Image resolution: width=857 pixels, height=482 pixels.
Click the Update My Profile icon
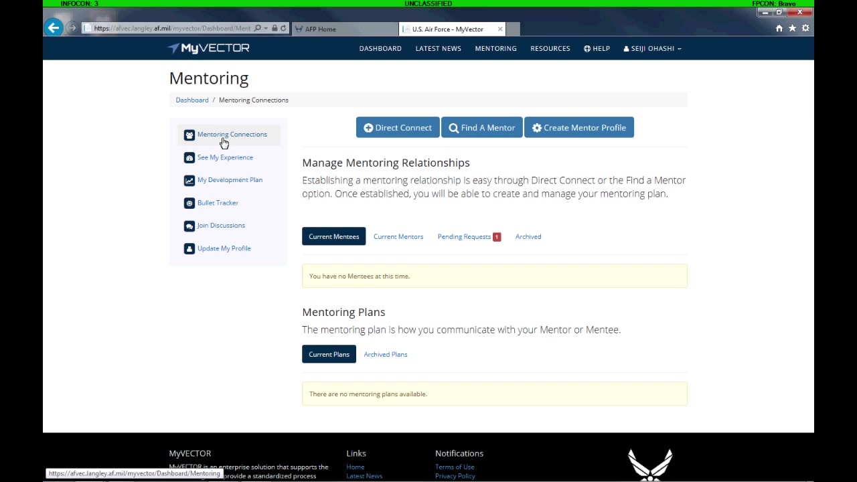coord(189,249)
